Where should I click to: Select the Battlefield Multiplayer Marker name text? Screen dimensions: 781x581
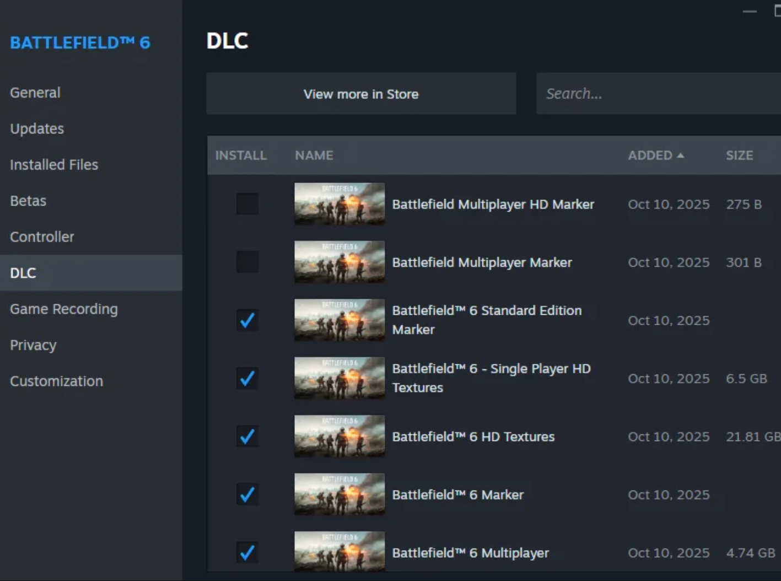click(x=482, y=262)
